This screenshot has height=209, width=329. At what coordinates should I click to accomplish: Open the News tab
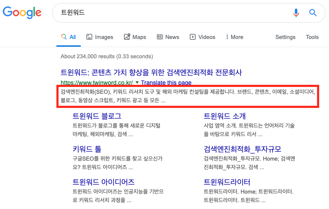(x=168, y=37)
